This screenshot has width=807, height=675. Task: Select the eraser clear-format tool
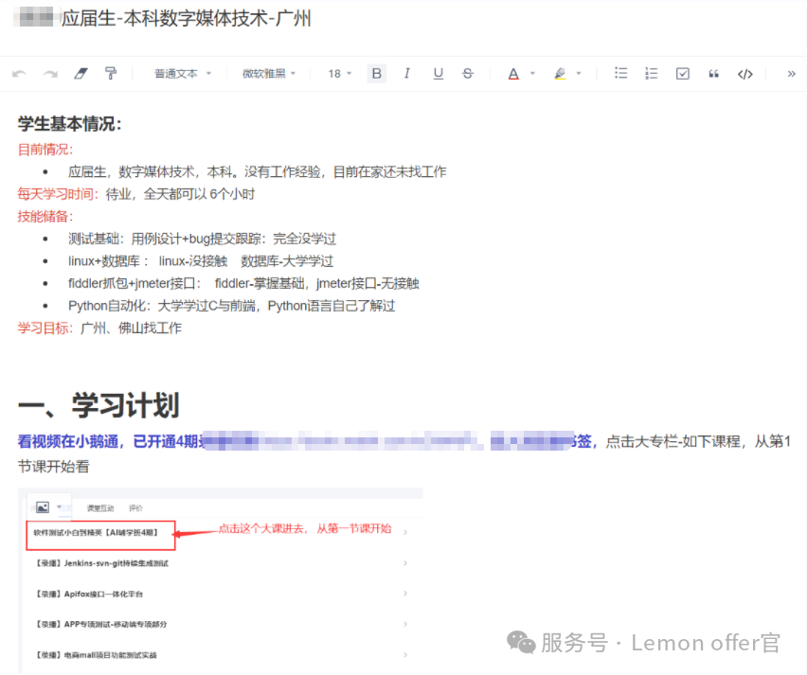81,74
